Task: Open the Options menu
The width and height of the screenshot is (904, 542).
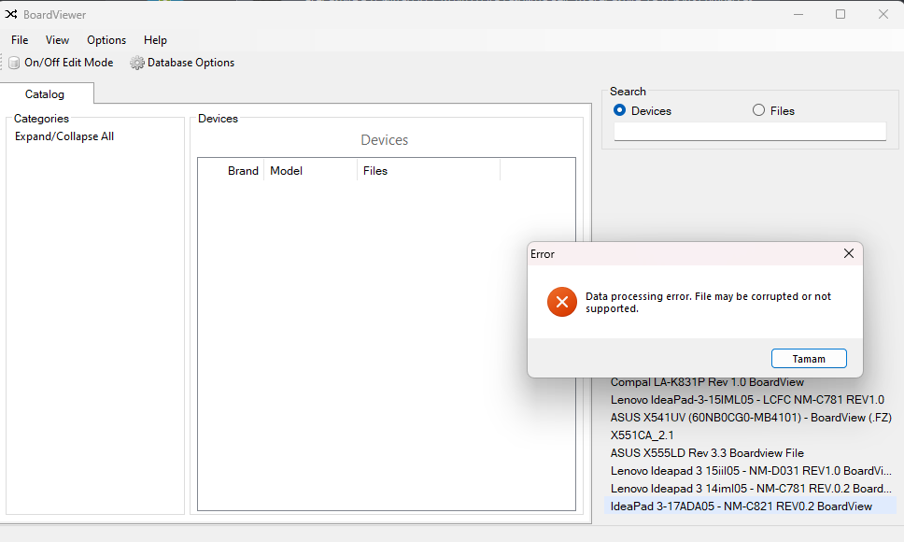Action: coord(106,40)
